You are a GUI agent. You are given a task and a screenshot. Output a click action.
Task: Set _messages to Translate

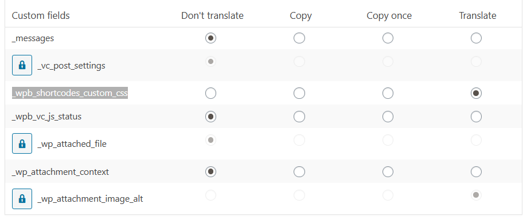tap(476, 38)
